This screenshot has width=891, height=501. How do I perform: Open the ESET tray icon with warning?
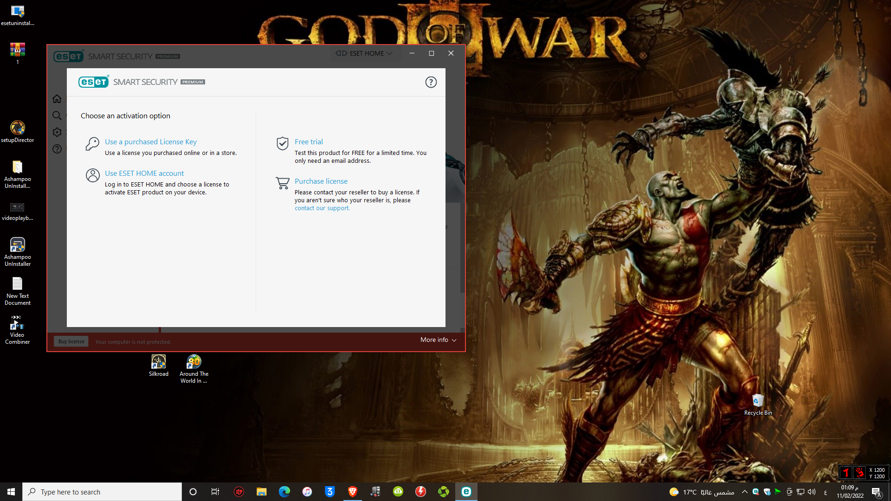(x=755, y=492)
